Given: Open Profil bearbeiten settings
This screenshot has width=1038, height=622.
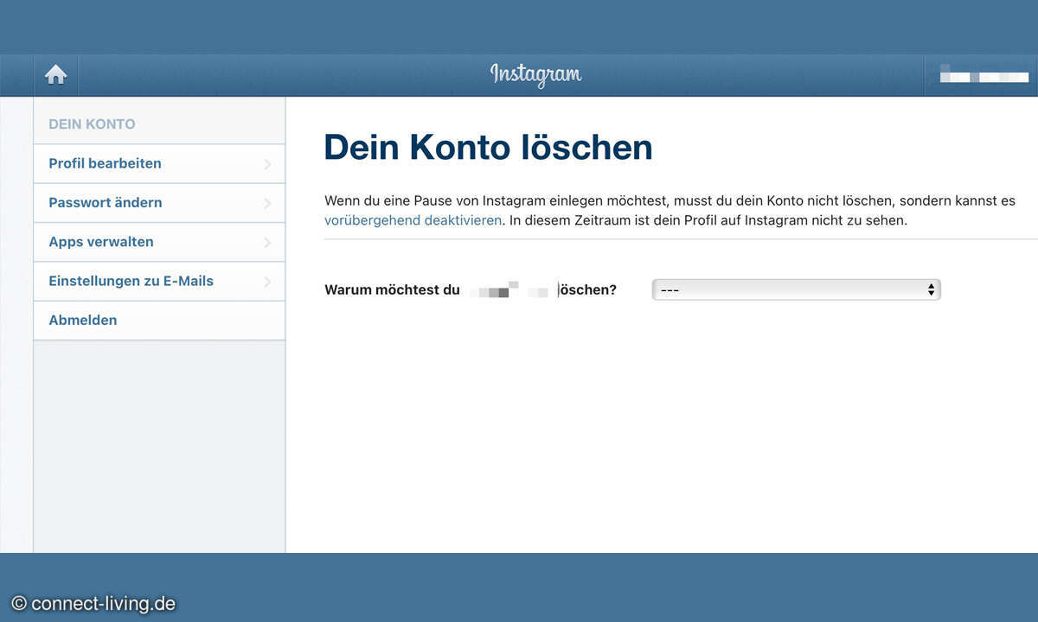Looking at the screenshot, I should coord(159,163).
